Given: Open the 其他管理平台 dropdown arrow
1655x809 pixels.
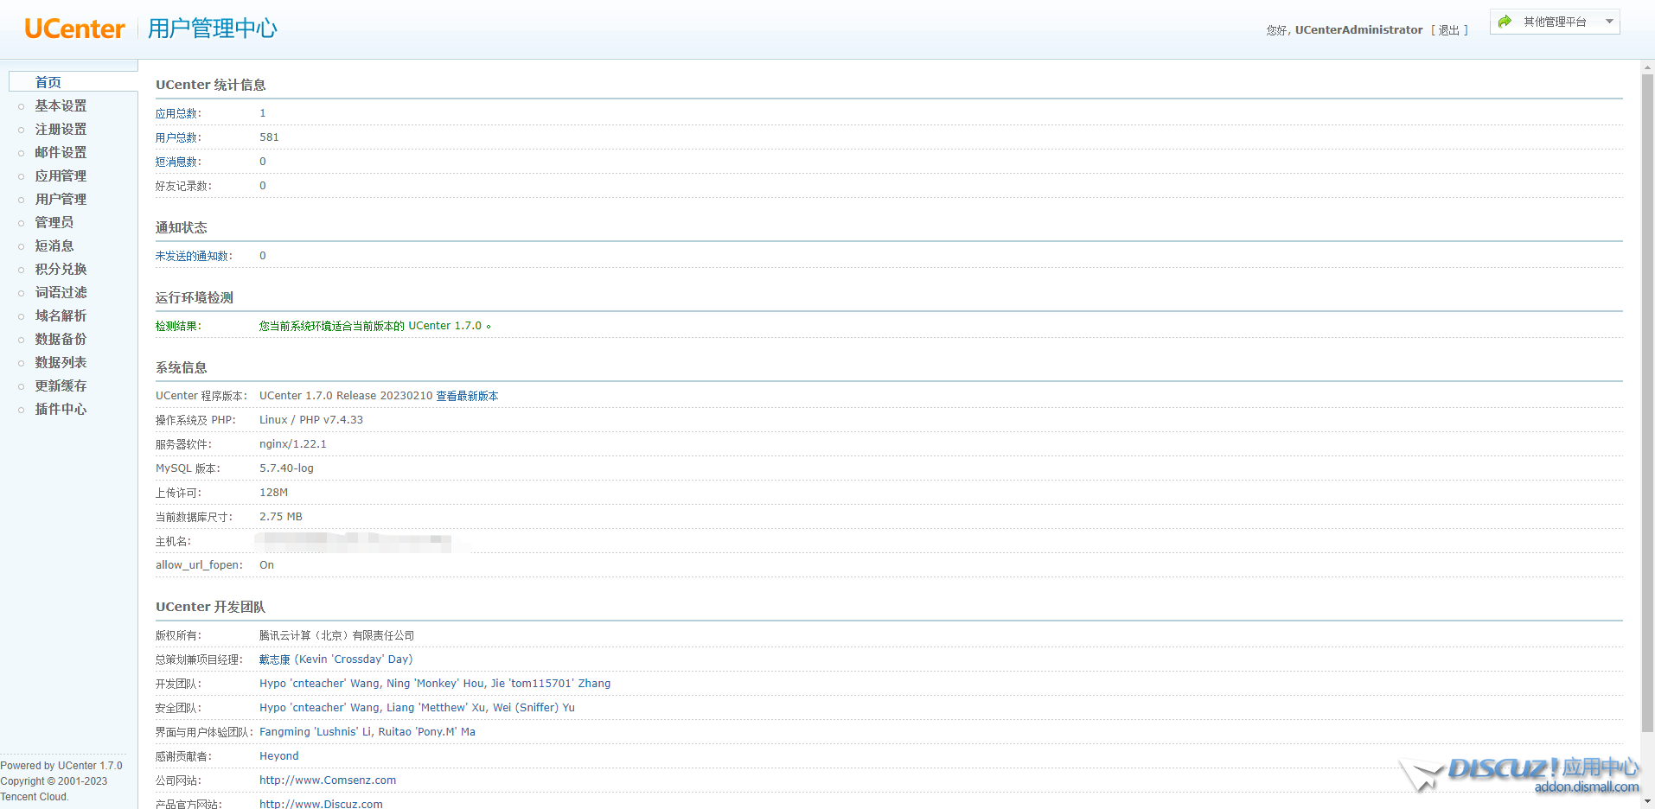Looking at the screenshot, I should [x=1609, y=22].
